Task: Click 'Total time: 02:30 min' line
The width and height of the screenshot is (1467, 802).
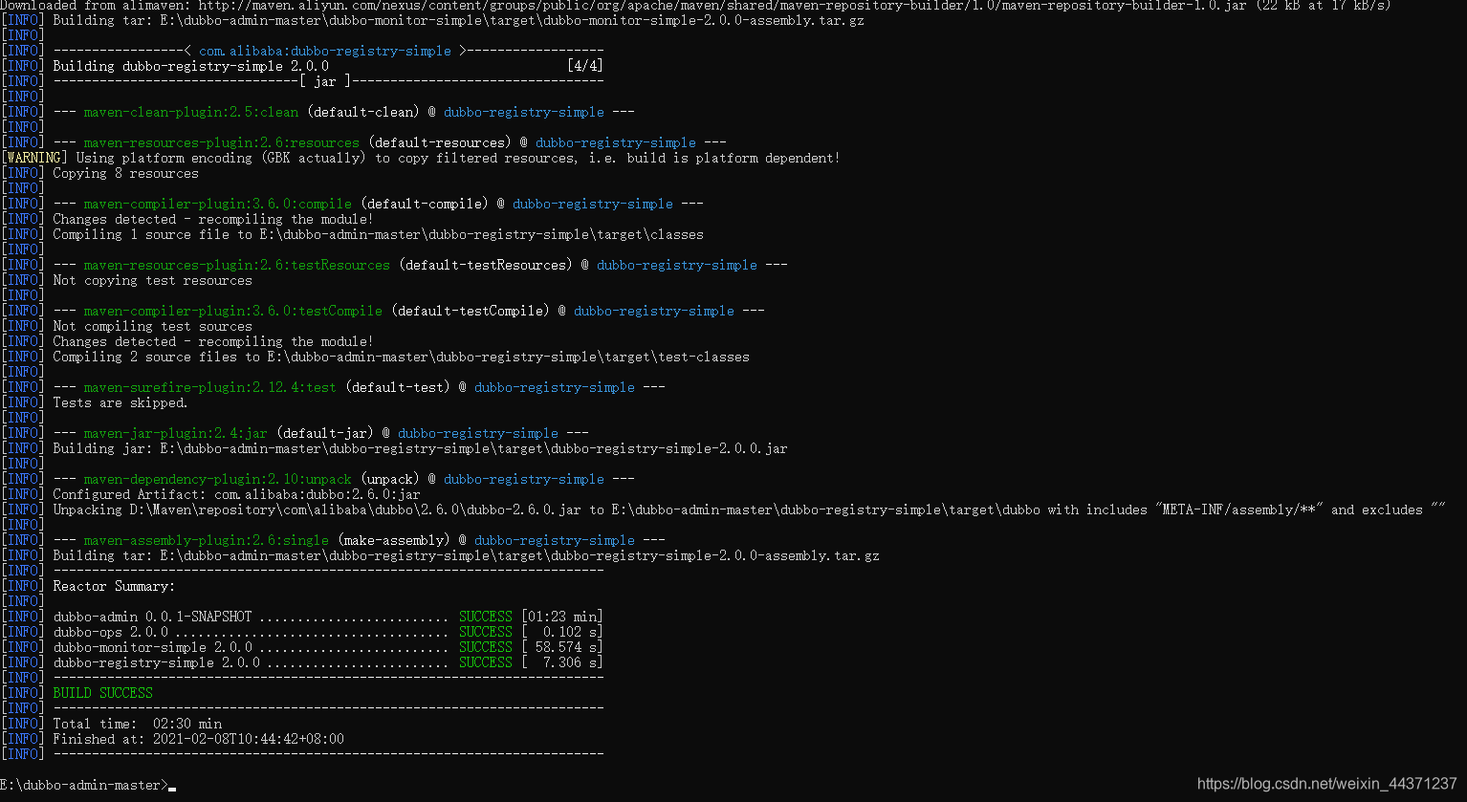Action: pos(137,724)
